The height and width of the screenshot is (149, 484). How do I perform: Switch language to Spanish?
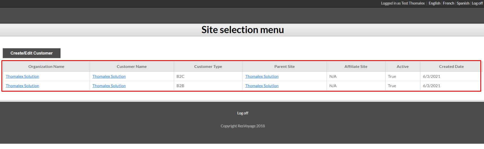click(x=463, y=3)
